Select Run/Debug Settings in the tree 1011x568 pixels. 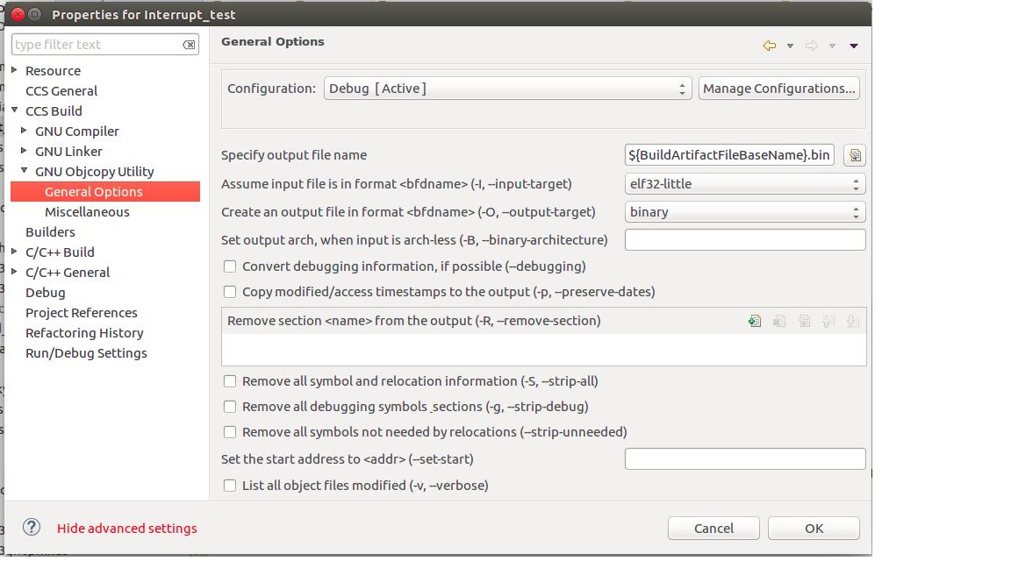point(86,353)
